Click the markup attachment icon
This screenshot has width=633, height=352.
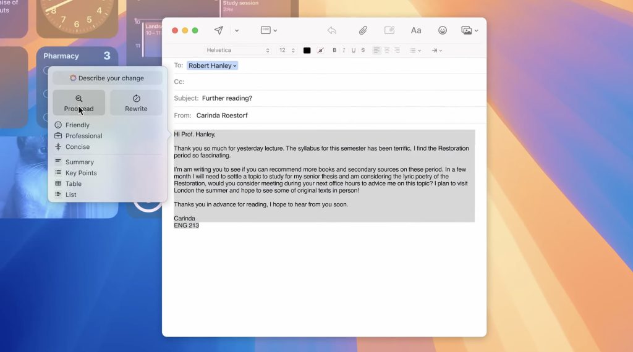click(389, 30)
